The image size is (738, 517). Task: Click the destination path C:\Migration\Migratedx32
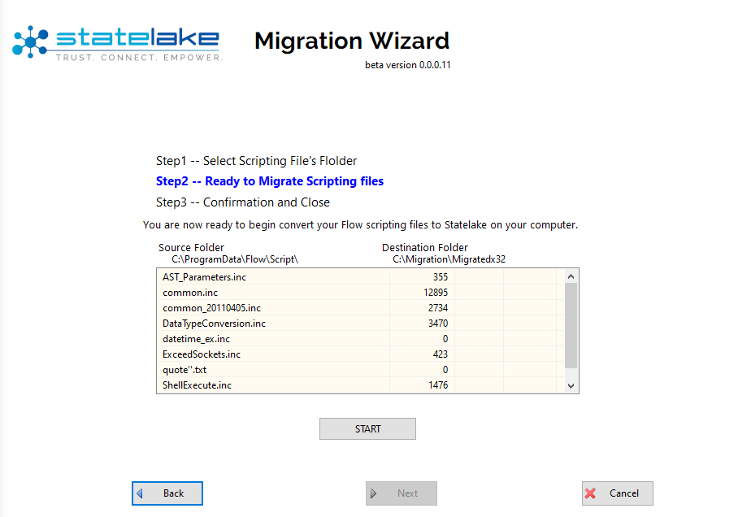click(x=449, y=259)
